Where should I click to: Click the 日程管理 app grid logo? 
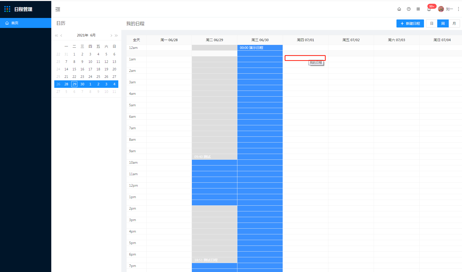click(x=7, y=9)
